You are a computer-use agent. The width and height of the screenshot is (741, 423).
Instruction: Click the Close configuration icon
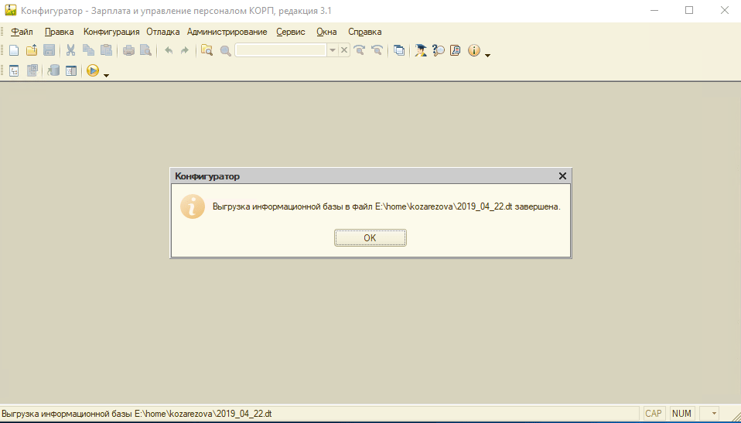(x=32, y=71)
